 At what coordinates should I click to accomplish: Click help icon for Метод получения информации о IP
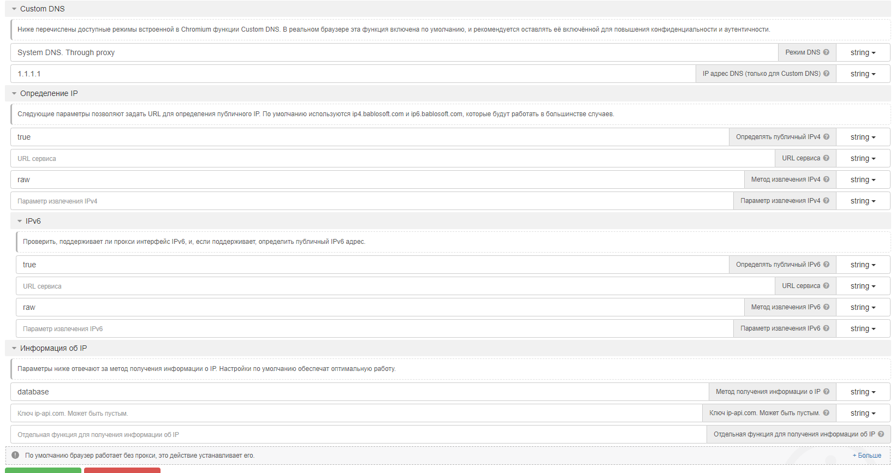[826, 392]
